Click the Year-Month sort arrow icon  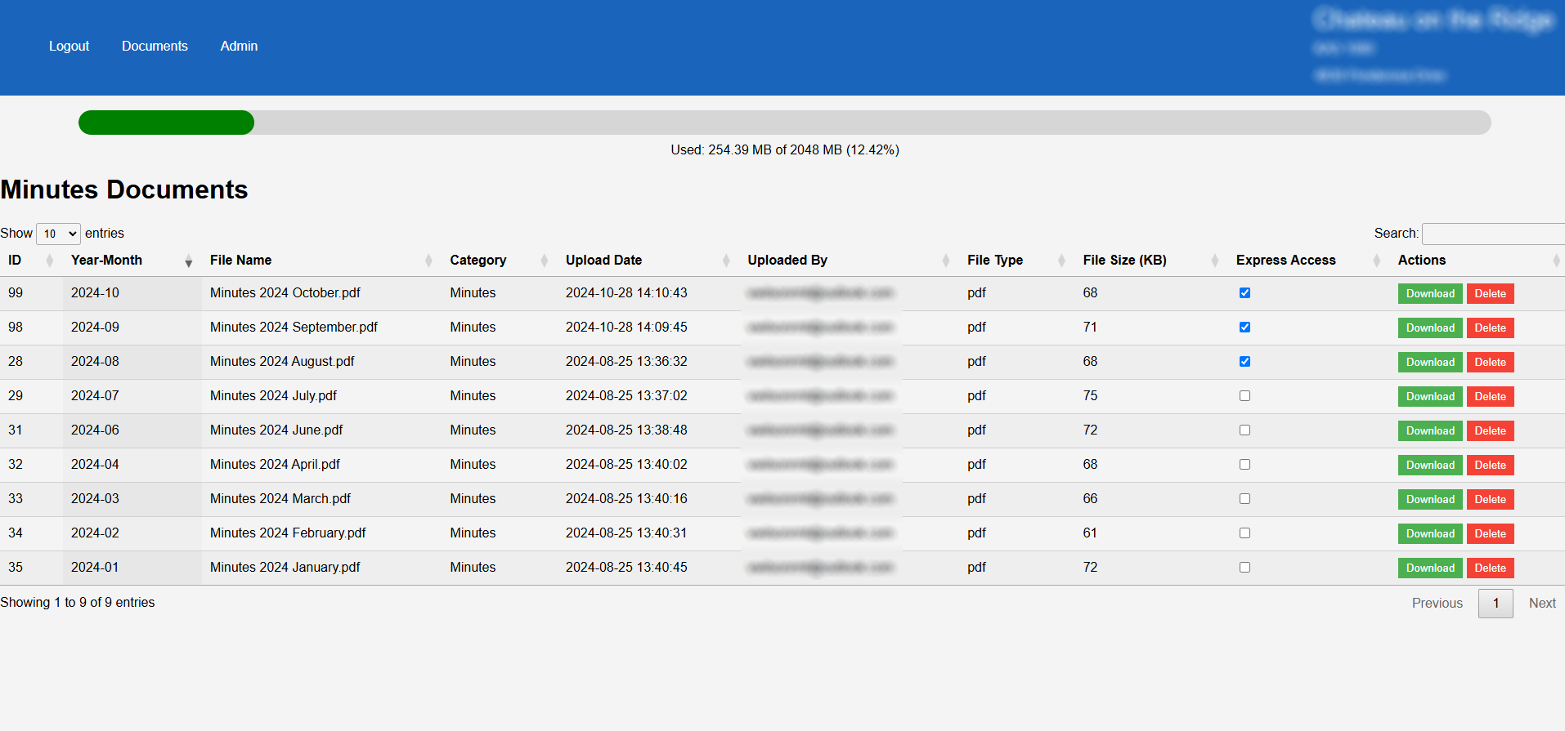(188, 261)
